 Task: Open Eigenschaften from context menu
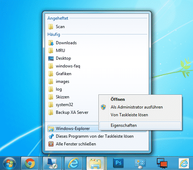point(140,125)
